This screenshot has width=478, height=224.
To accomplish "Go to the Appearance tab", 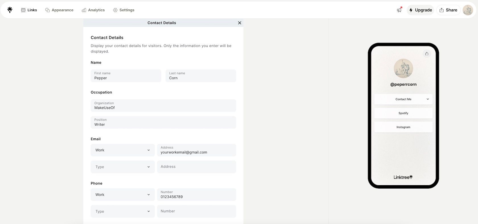I will point(59,10).
